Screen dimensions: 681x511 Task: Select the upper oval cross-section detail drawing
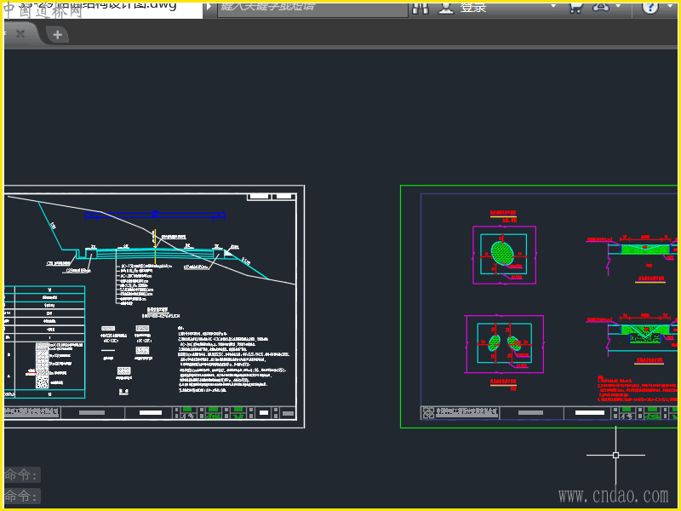pyautogui.click(x=504, y=255)
